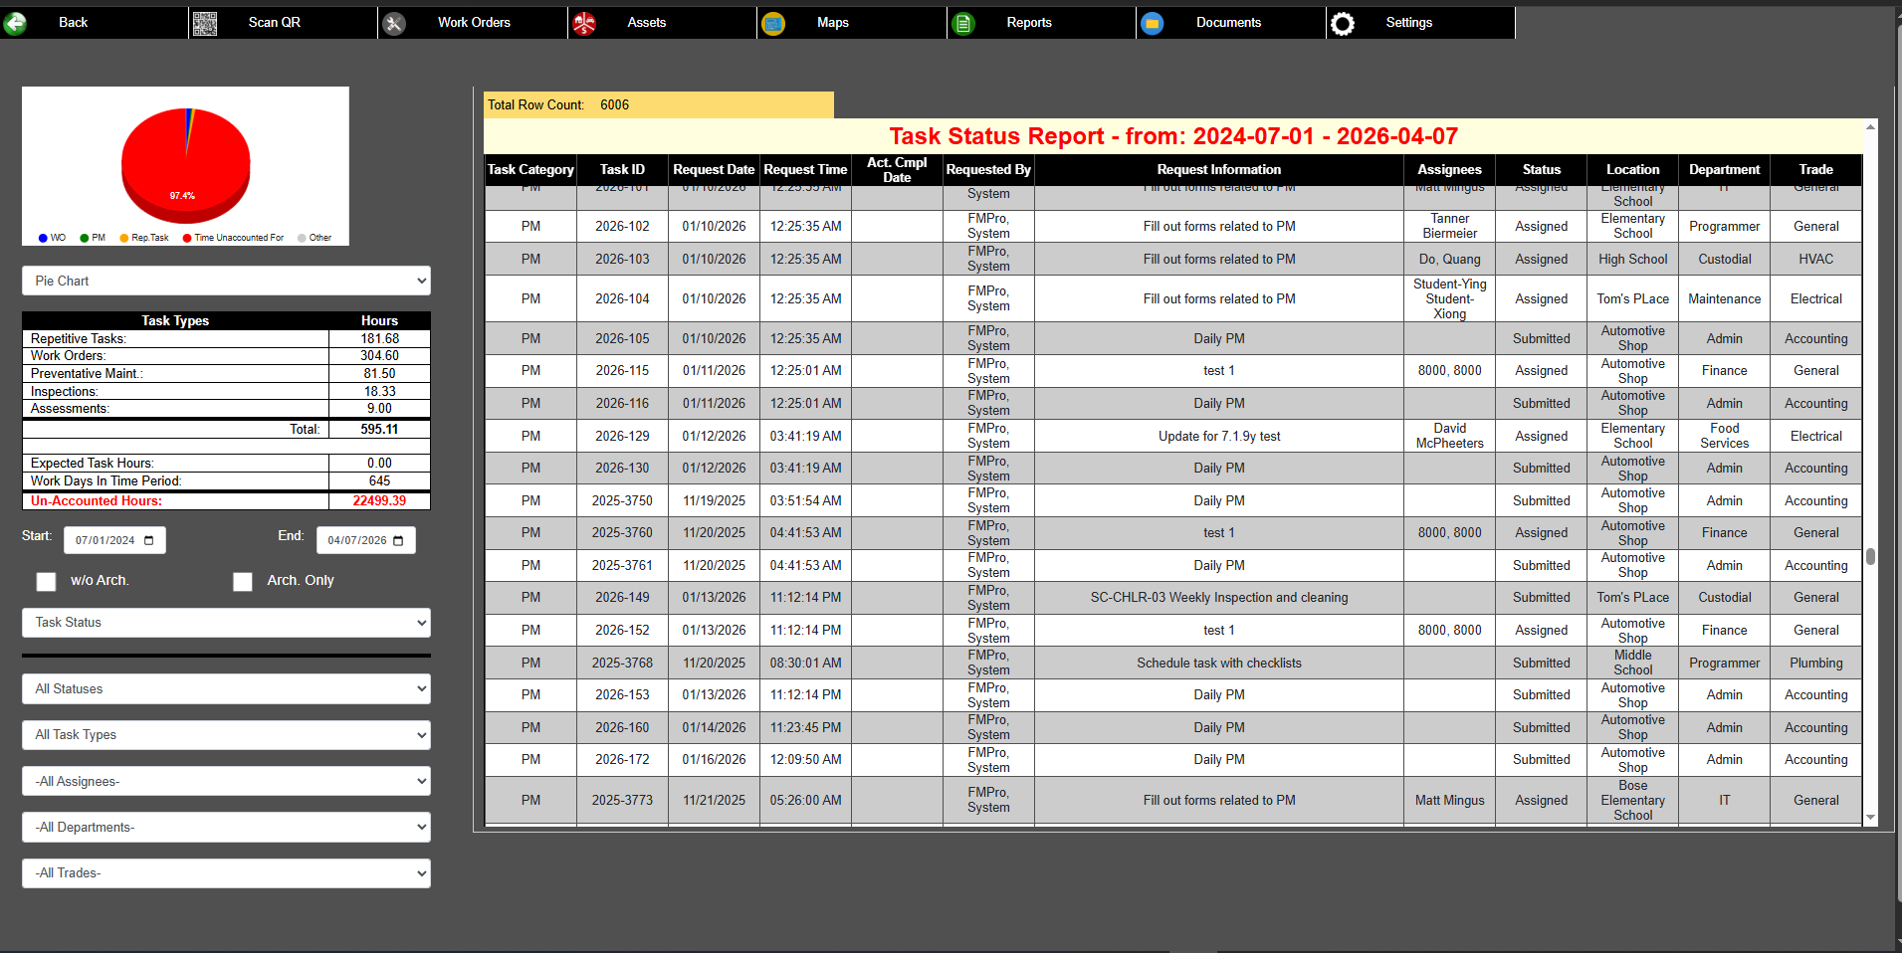Open Work Orders via the wrench icon
This screenshot has height=953, width=1902.
pyautogui.click(x=394, y=22)
